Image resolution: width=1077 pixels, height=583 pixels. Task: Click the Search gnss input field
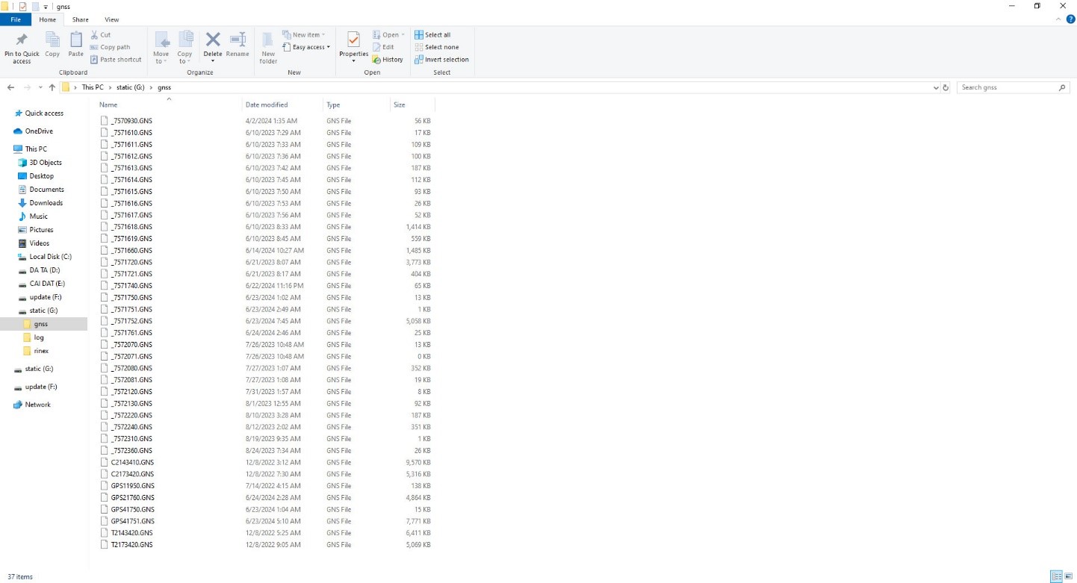(1007, 87)
